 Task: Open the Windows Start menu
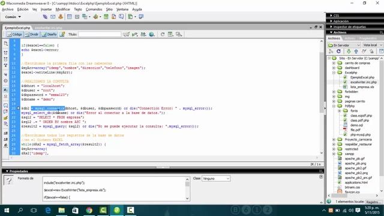7,211
